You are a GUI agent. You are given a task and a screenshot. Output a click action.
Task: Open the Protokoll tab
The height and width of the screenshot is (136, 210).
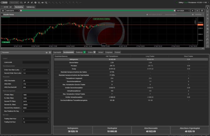(x=117, y=52)
